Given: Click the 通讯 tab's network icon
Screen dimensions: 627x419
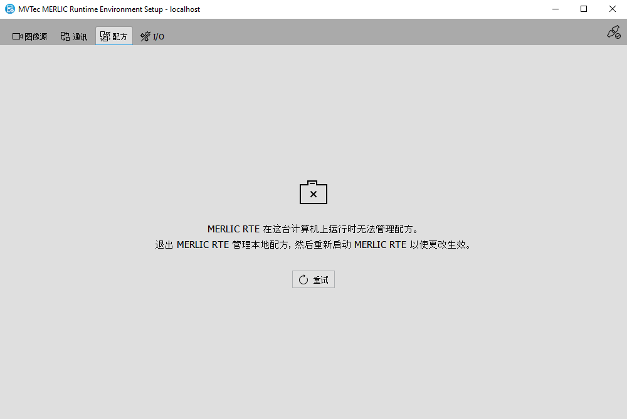Looking at the screenshot, I should (x=65, y=36).
